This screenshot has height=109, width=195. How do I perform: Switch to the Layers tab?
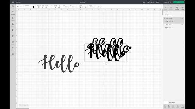168,5
